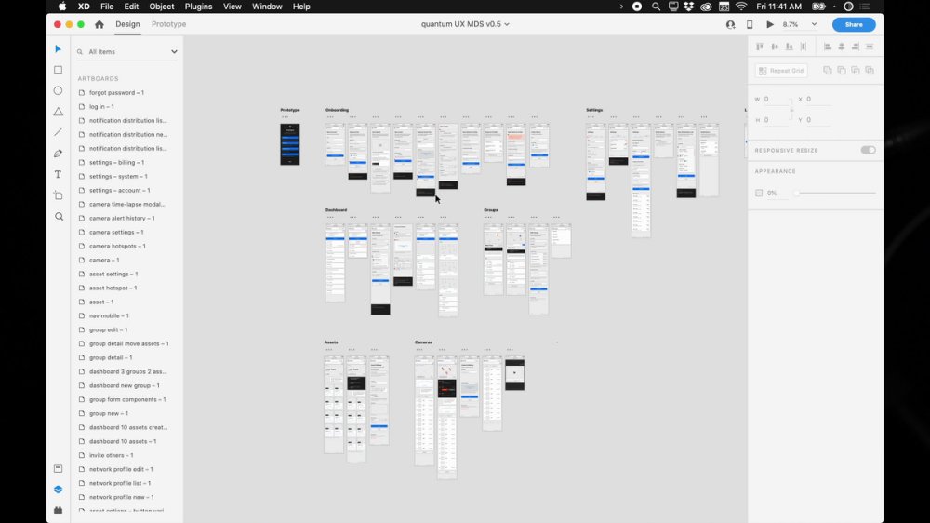Open the Window menu
The height and width of the screenshot is (523, 930).
[x=267, y=7]
